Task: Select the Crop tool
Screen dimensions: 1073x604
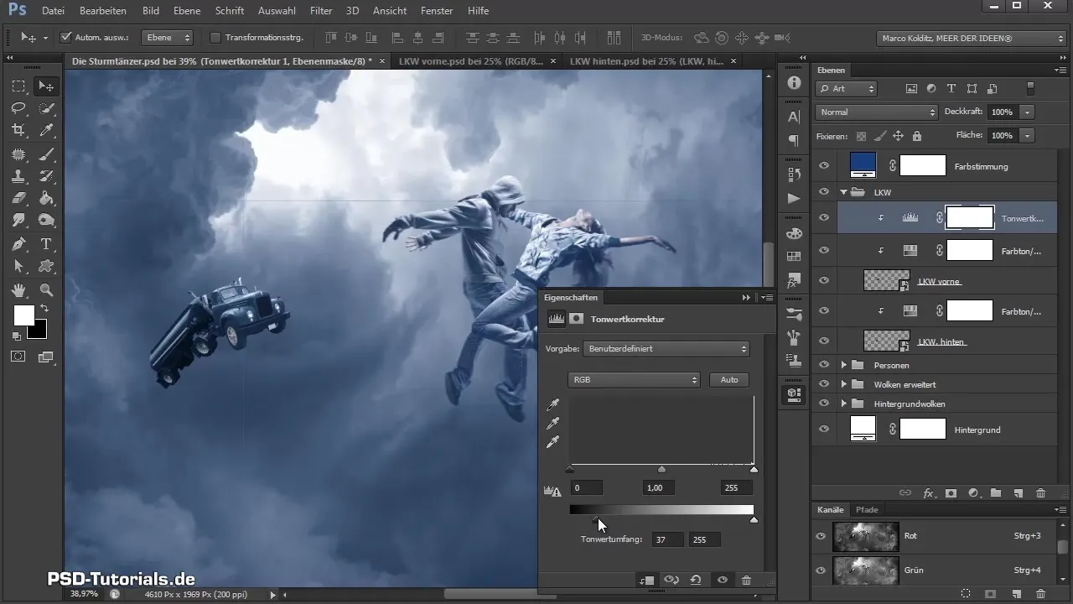Action: (18, 130)
